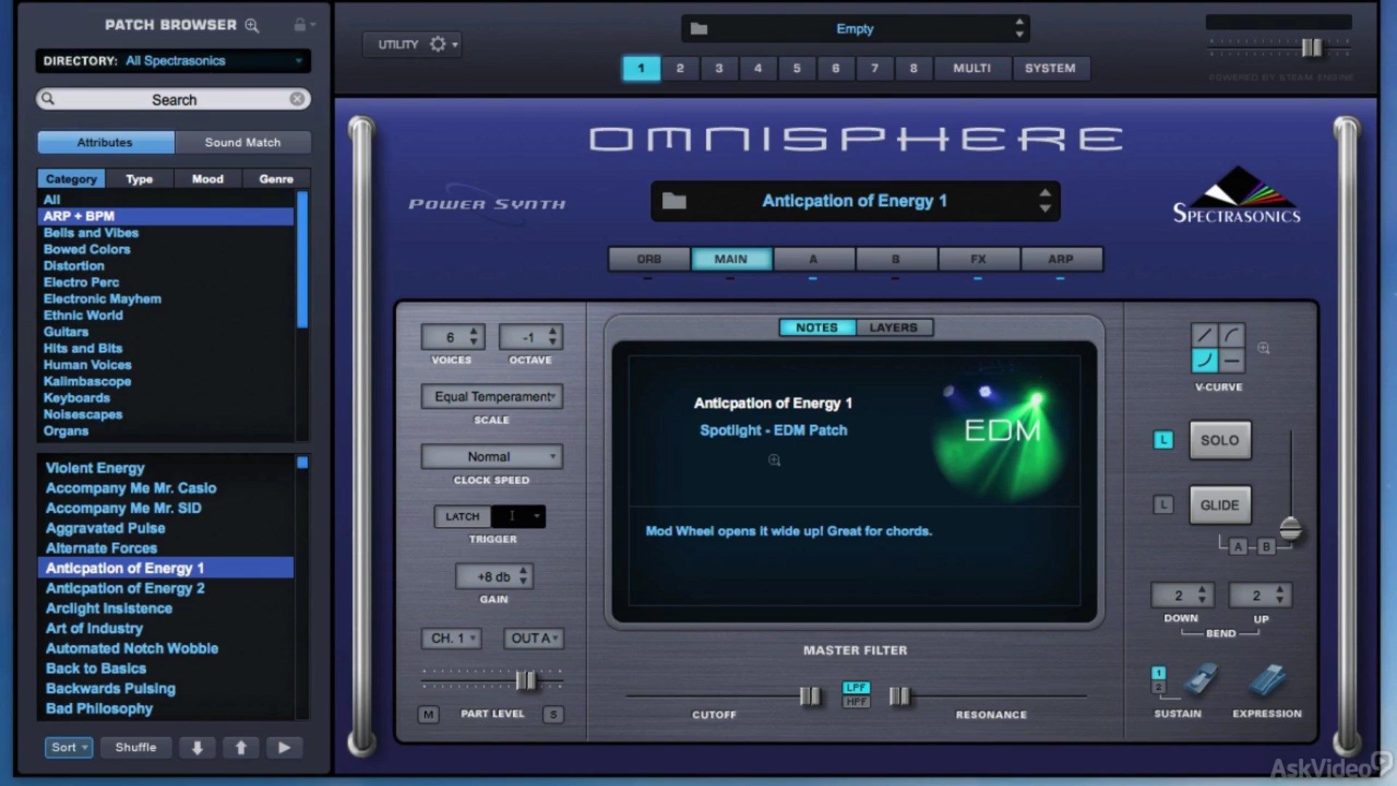
Task: Click the Shuffle button
Action: 135,747
